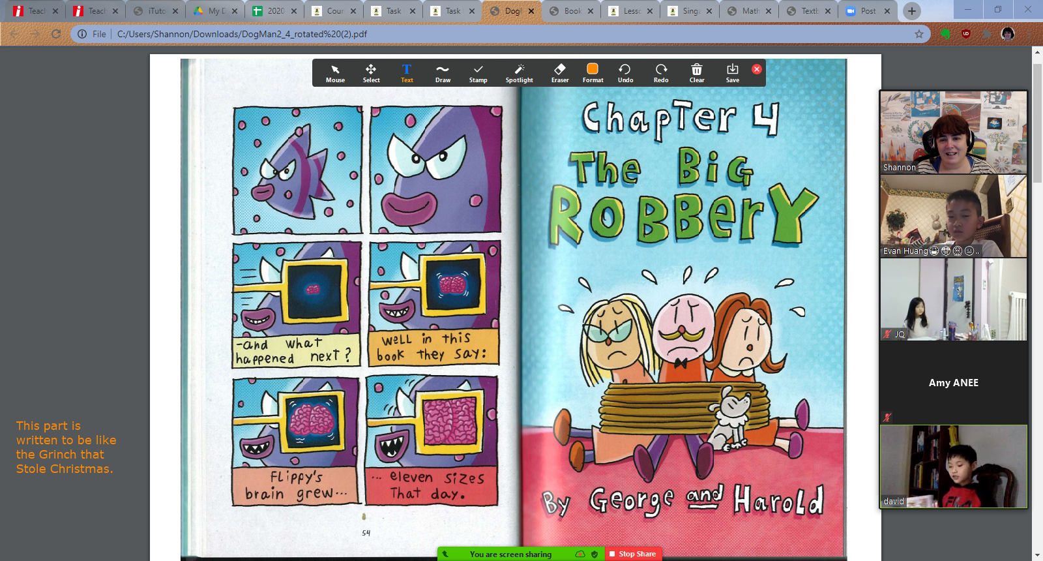Screen dimensions: 1043x561
Task: Pick the Draw annotation tool
Action: (443, 73)
